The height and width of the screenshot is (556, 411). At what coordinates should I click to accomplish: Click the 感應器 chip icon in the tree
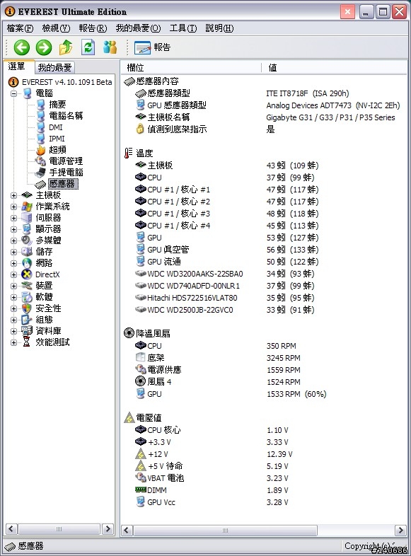pyautogui.click(x=40, y=184)
